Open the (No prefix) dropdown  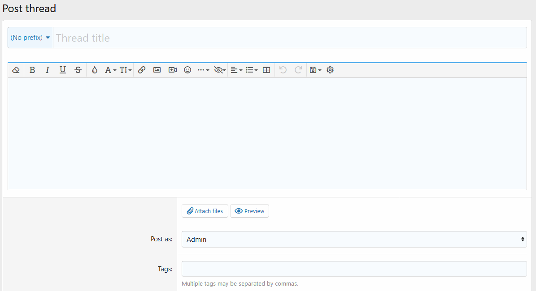pos(31,38)
